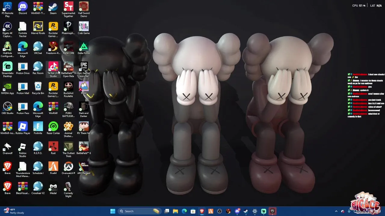
Task: Select Delta Force desktop icon
Action: pyautogui.click(x=84, y=48)
